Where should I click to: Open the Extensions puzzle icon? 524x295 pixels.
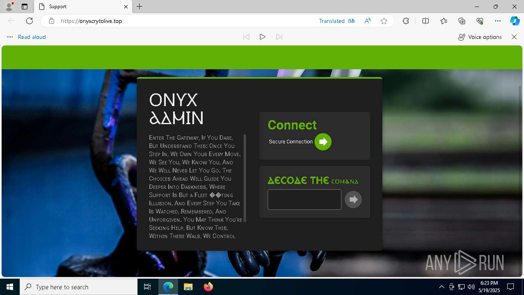point(406,21)
